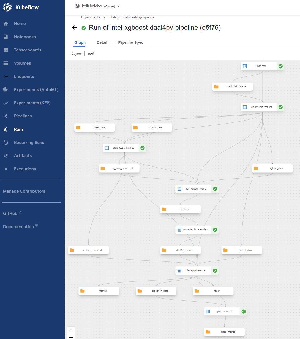
Task: Select the load-data task node
Action: tap(262, 66)
